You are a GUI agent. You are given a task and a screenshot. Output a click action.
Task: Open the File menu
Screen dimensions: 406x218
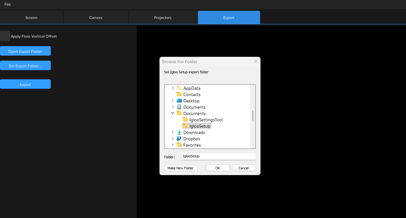pyautogui.click(x=8, y=4)
